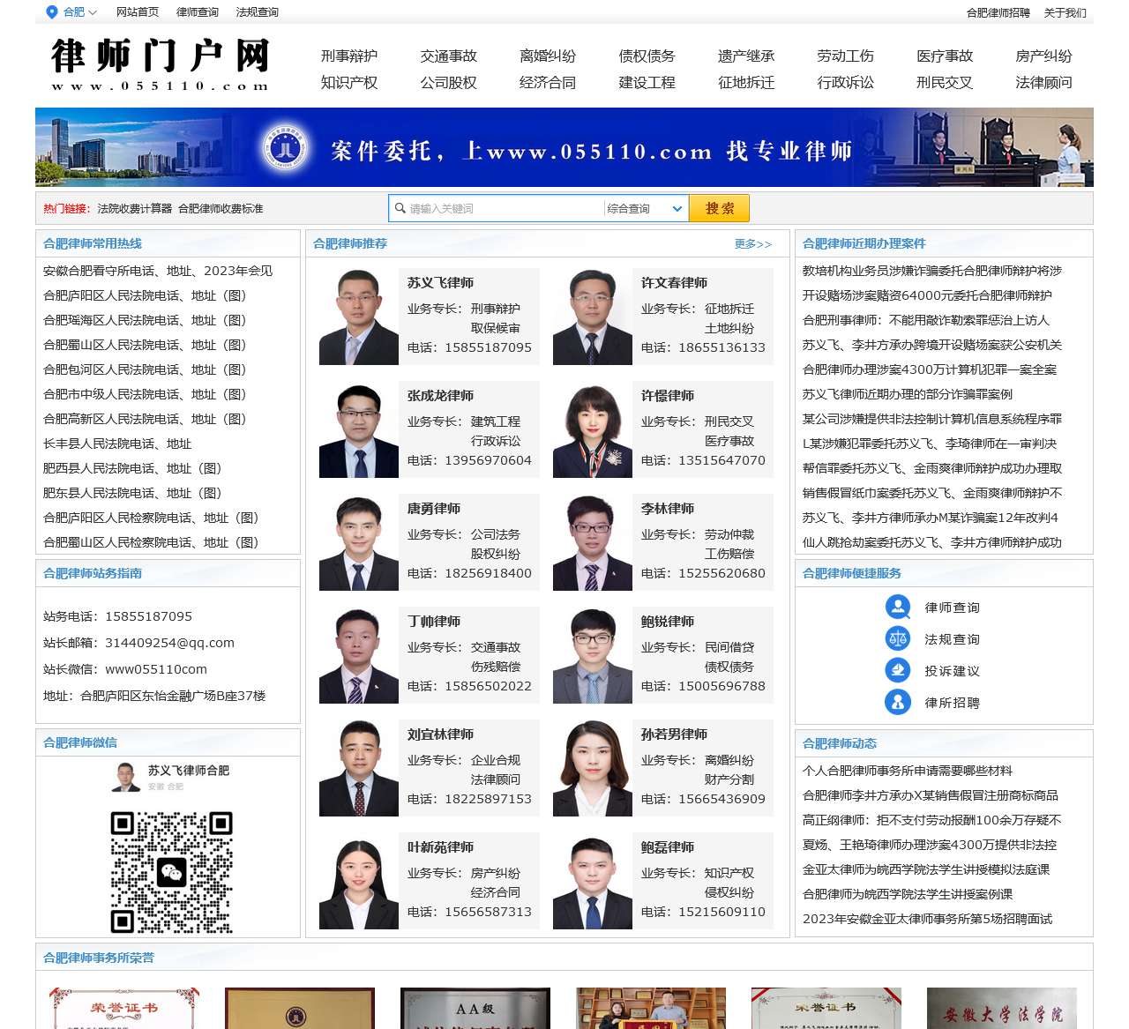The width and height of the screenshot is (1129, 1029).
Task: Click the 投诉建议 icon
Action: click(897, 670)
